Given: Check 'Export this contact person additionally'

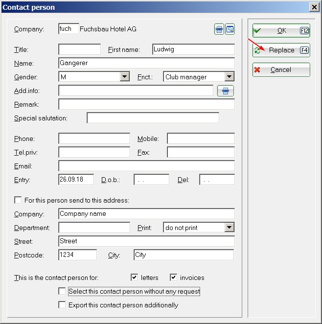Looking at the screenshot, I should click(x=62, y=305).
